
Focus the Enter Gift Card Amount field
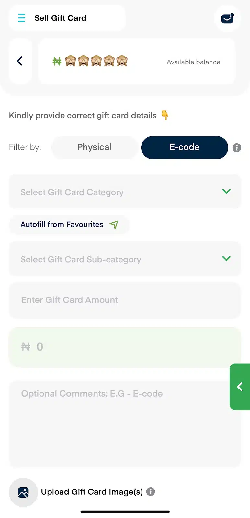pos(125,300)
